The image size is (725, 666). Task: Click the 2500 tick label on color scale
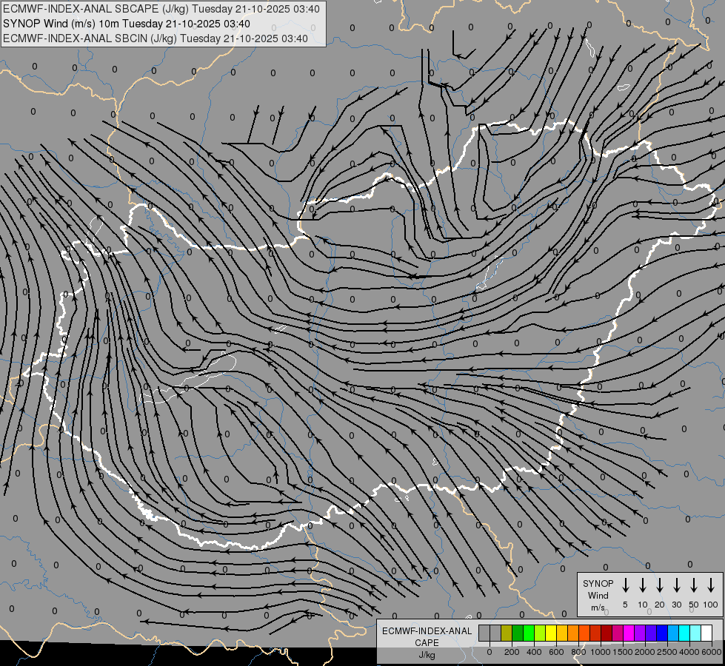click(666, 652)
